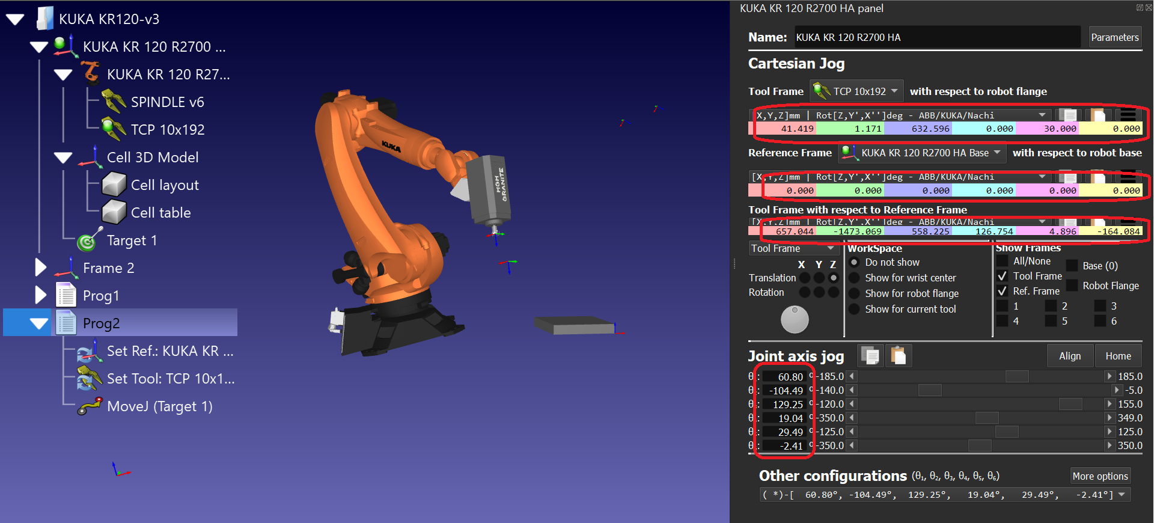Paste joint values in Joint axis jog

click(899, 356)
